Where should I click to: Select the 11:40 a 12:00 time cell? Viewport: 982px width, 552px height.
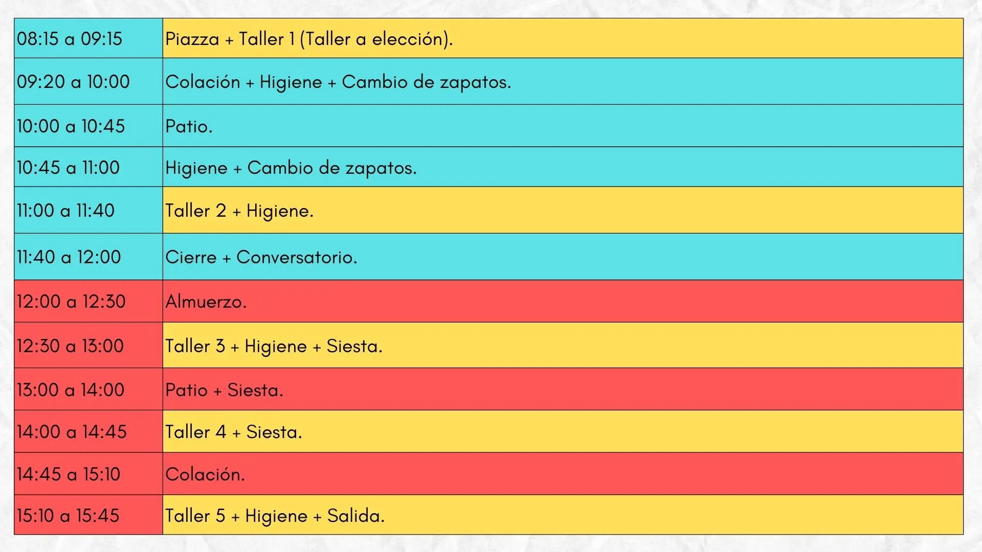tap(88, 257)
